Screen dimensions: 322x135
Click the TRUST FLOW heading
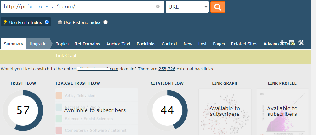coord(23,83)
